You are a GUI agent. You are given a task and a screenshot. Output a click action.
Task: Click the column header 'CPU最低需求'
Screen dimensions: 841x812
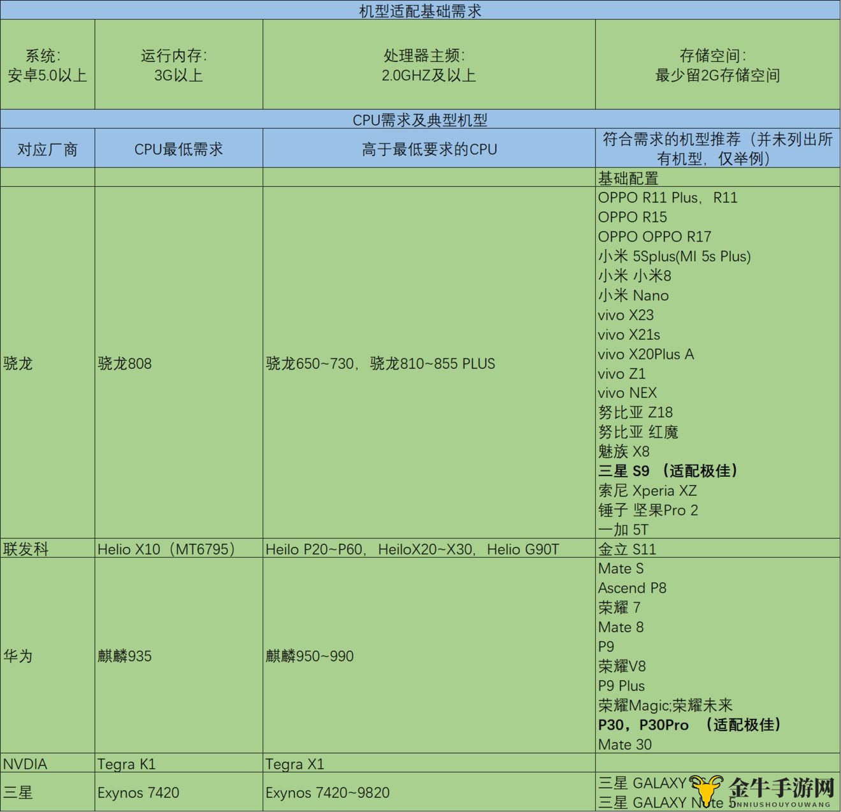tap(179, 149)
